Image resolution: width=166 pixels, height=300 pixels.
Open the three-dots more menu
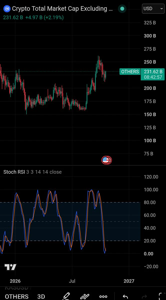pos(103,296)
